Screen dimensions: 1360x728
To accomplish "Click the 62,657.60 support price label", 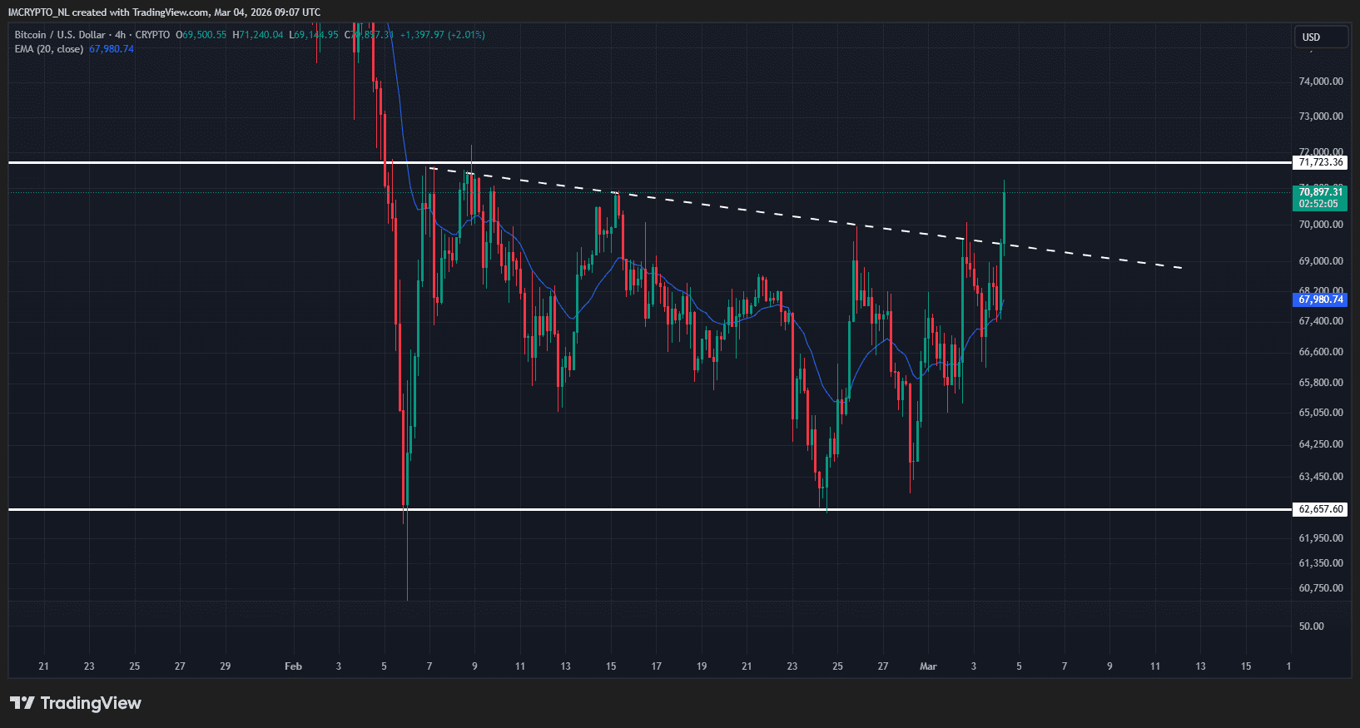I will pyautogui.click(x=1320, y=509).
